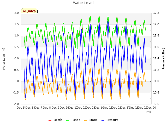This screenshot has height=125, width=167.
Task: Click the orange Stage legend swatch
Action: coord(86,120)
